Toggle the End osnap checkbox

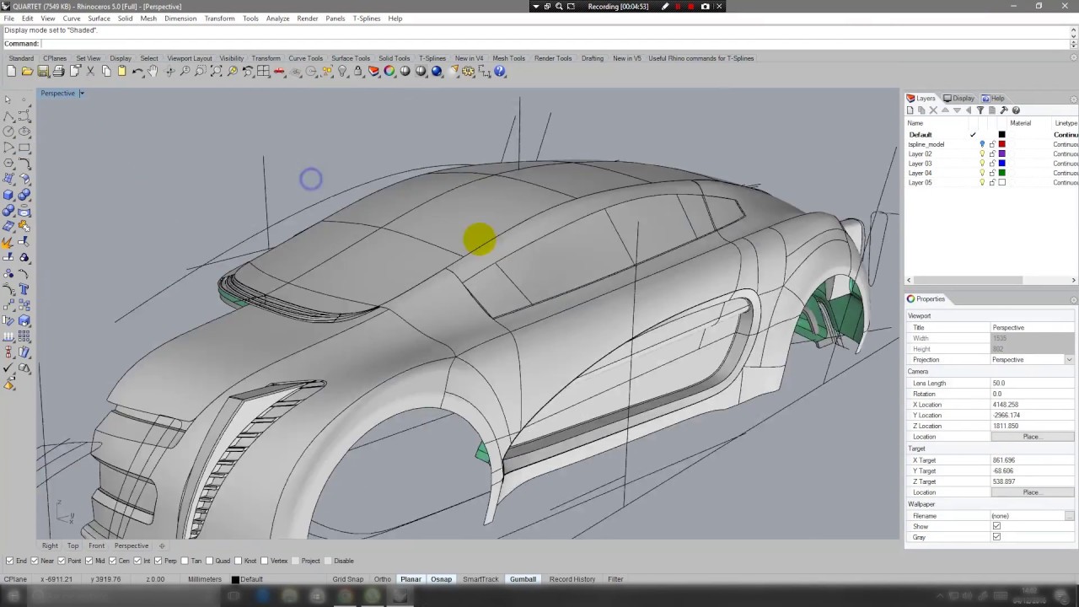(x=9, y=561)
